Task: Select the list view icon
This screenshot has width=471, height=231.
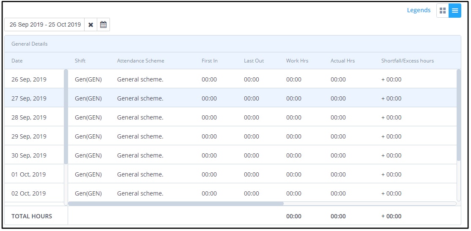Action: tap(455, 11)
